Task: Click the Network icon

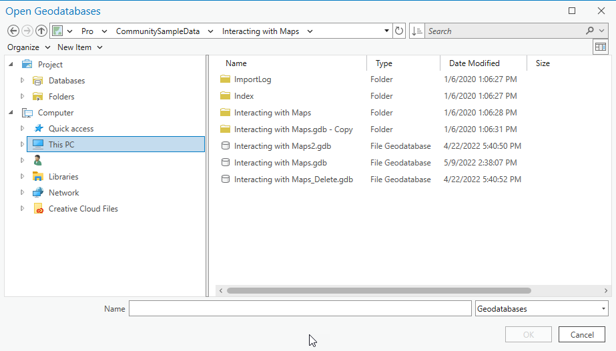Action: 38,192
